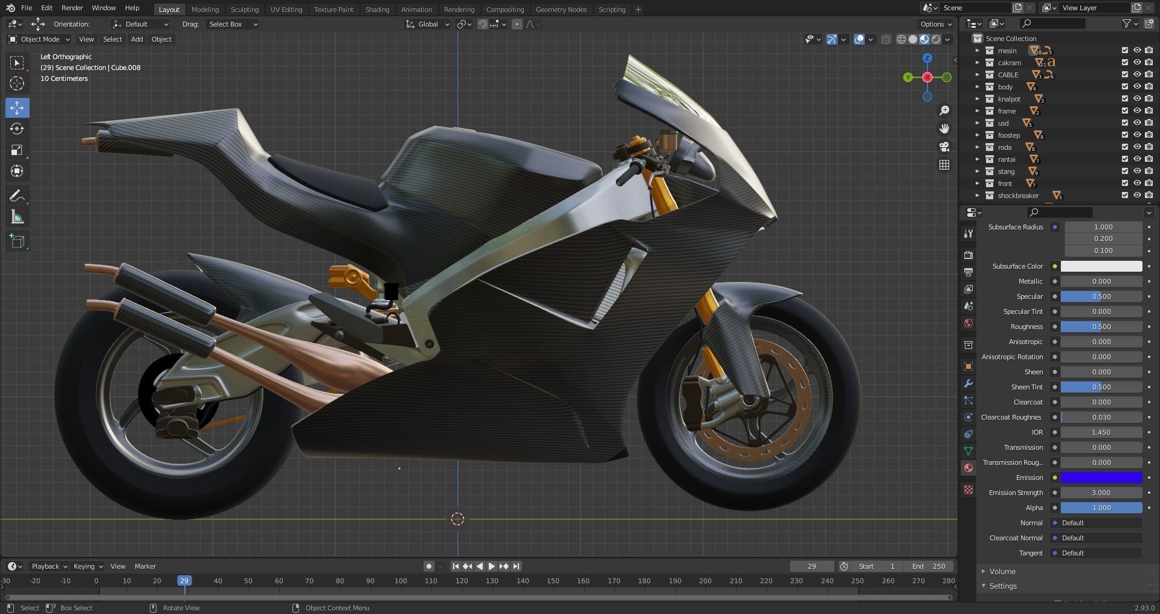Switch to the UV Editing workspace tab
Image resolution: width=1160 pixels, height=614 pixels.
286,10
